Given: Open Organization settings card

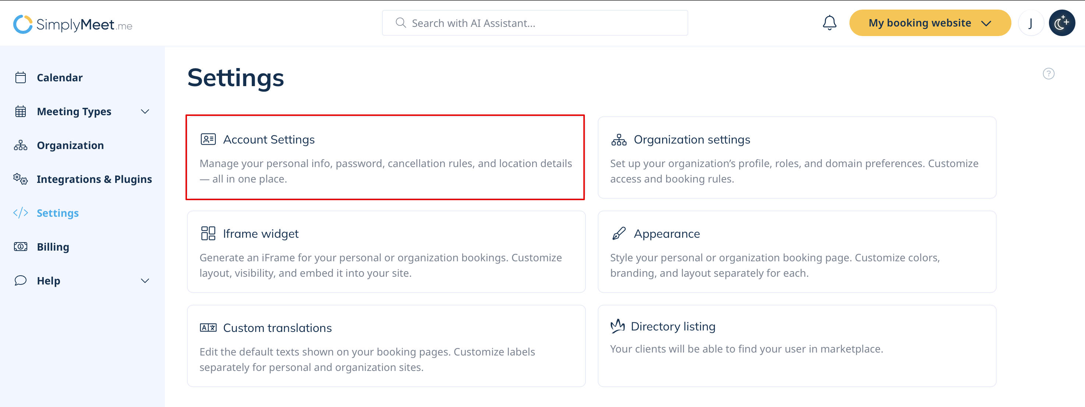Looking at the screenshot, I should point(796,158).
